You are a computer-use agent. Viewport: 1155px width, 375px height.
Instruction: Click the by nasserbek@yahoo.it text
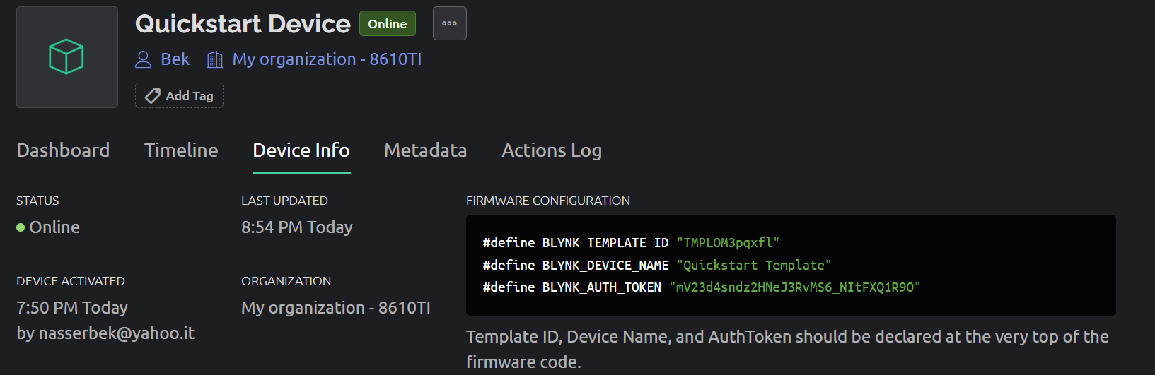coord(105,333)
